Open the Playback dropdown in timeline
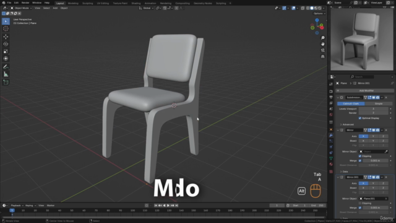Viewport: 396px width, 223px height. point(17,206)
